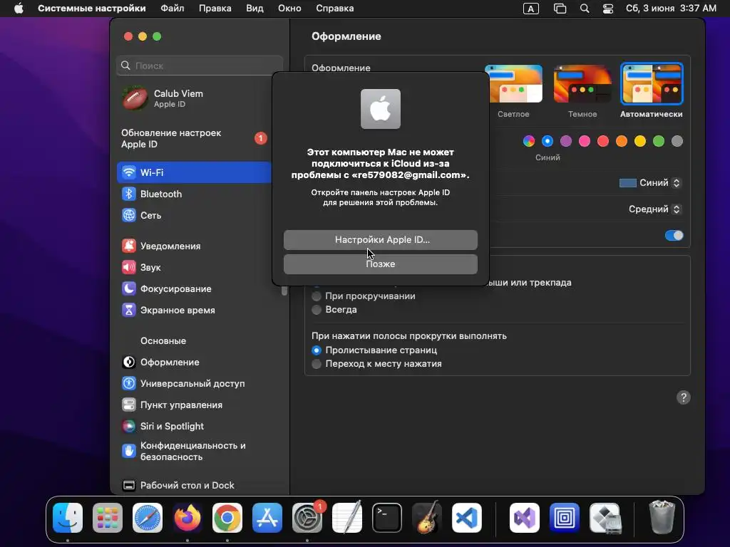Launch Visual Studio Code from Dock

(466, 518)
